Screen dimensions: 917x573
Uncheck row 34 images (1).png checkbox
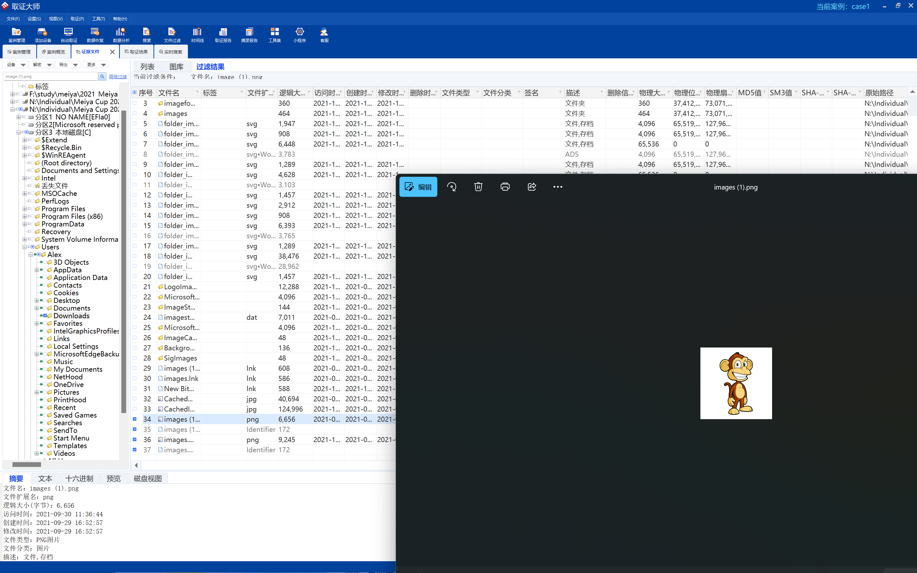(134, 419)
